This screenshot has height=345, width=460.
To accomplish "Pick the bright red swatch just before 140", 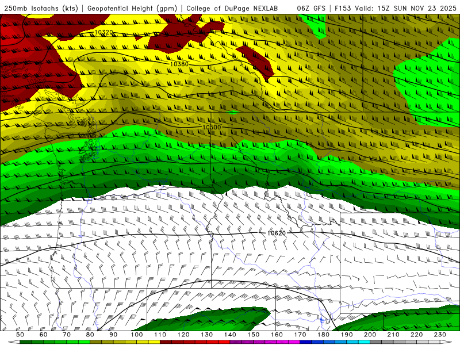I will click(224, 342).
